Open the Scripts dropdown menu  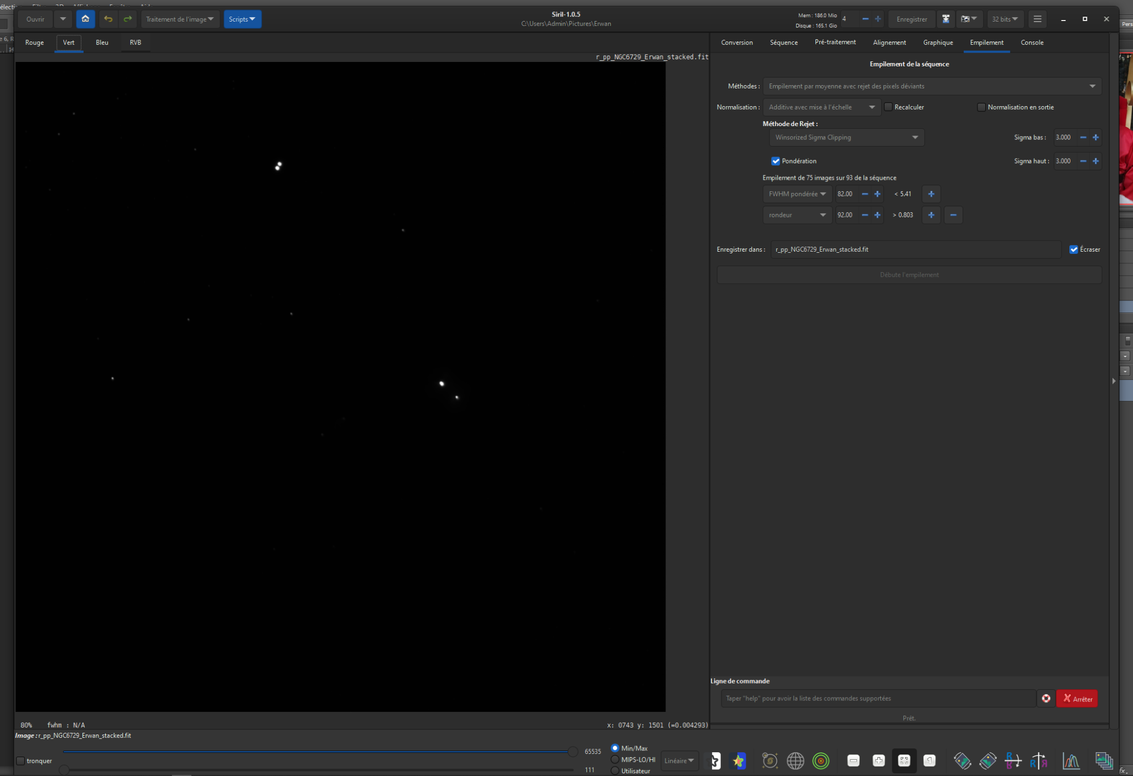242,19
